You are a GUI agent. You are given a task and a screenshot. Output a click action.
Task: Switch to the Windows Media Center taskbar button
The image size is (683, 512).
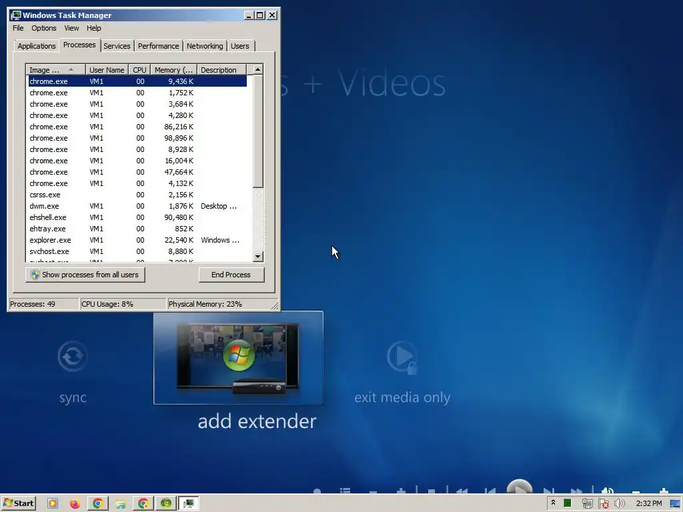[x=166, y=503]
